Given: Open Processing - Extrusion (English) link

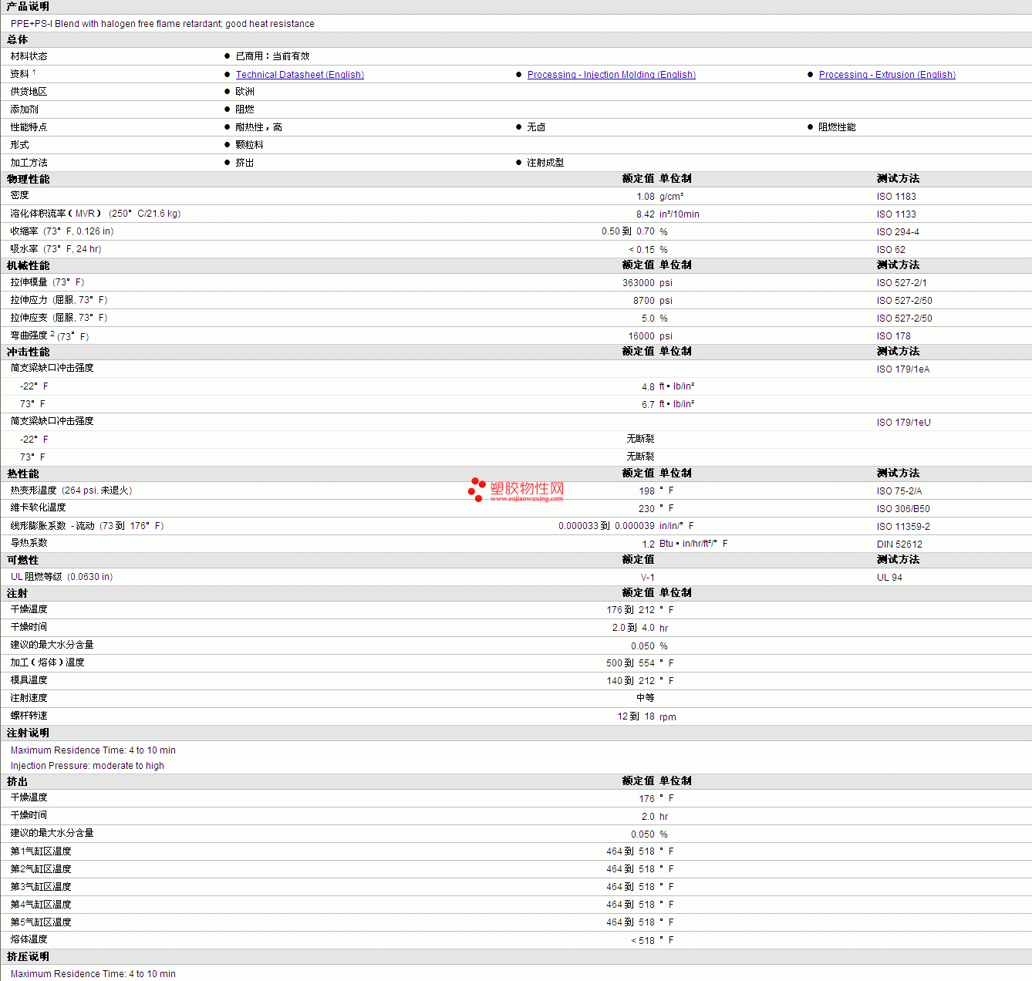Looking at the screenshot, I should click(887, 75).
